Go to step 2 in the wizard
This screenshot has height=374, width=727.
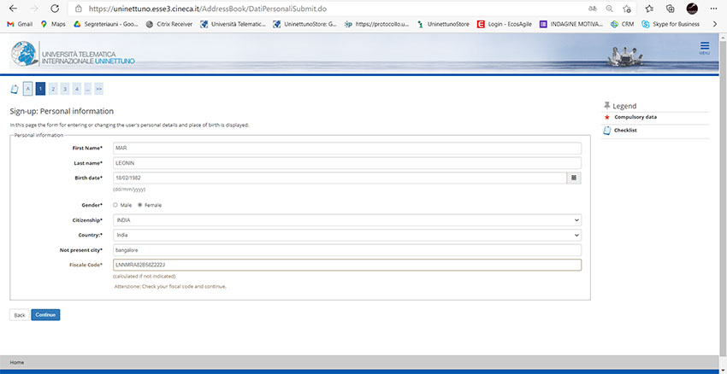click(52, 88)
